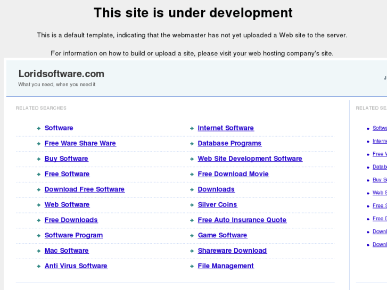Open the Downloads link in second column
This screenshot has width=387, height=290.
point(216,189)
